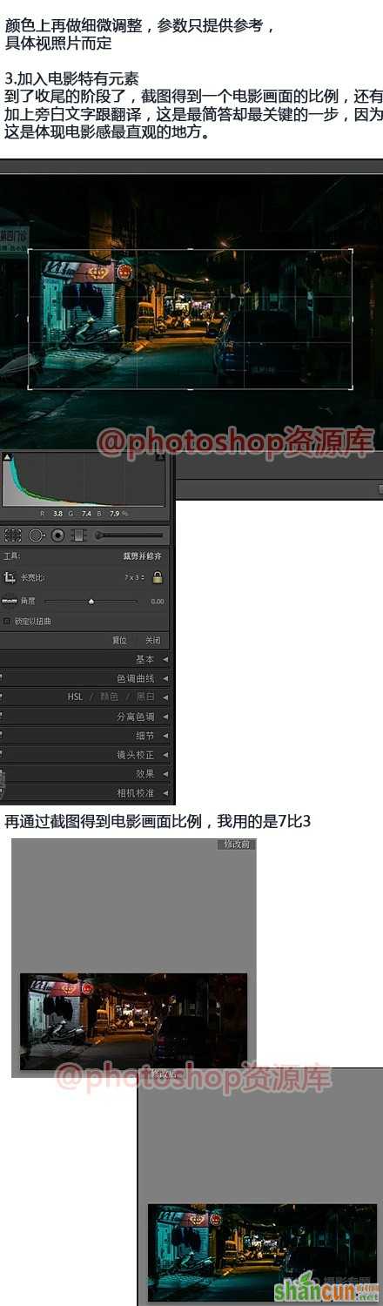Viewport: 383px width, 1306px height.
Task: Select the red eye correction tool
Action: pos(58,535)
